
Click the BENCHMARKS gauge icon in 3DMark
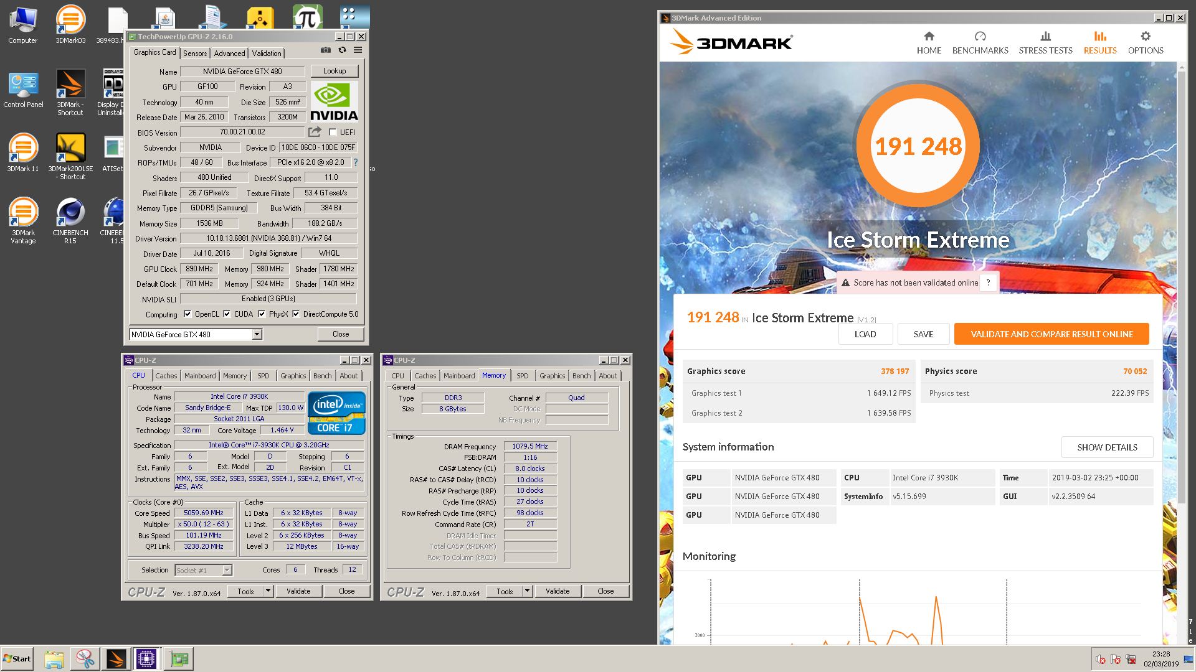(980, 36)
